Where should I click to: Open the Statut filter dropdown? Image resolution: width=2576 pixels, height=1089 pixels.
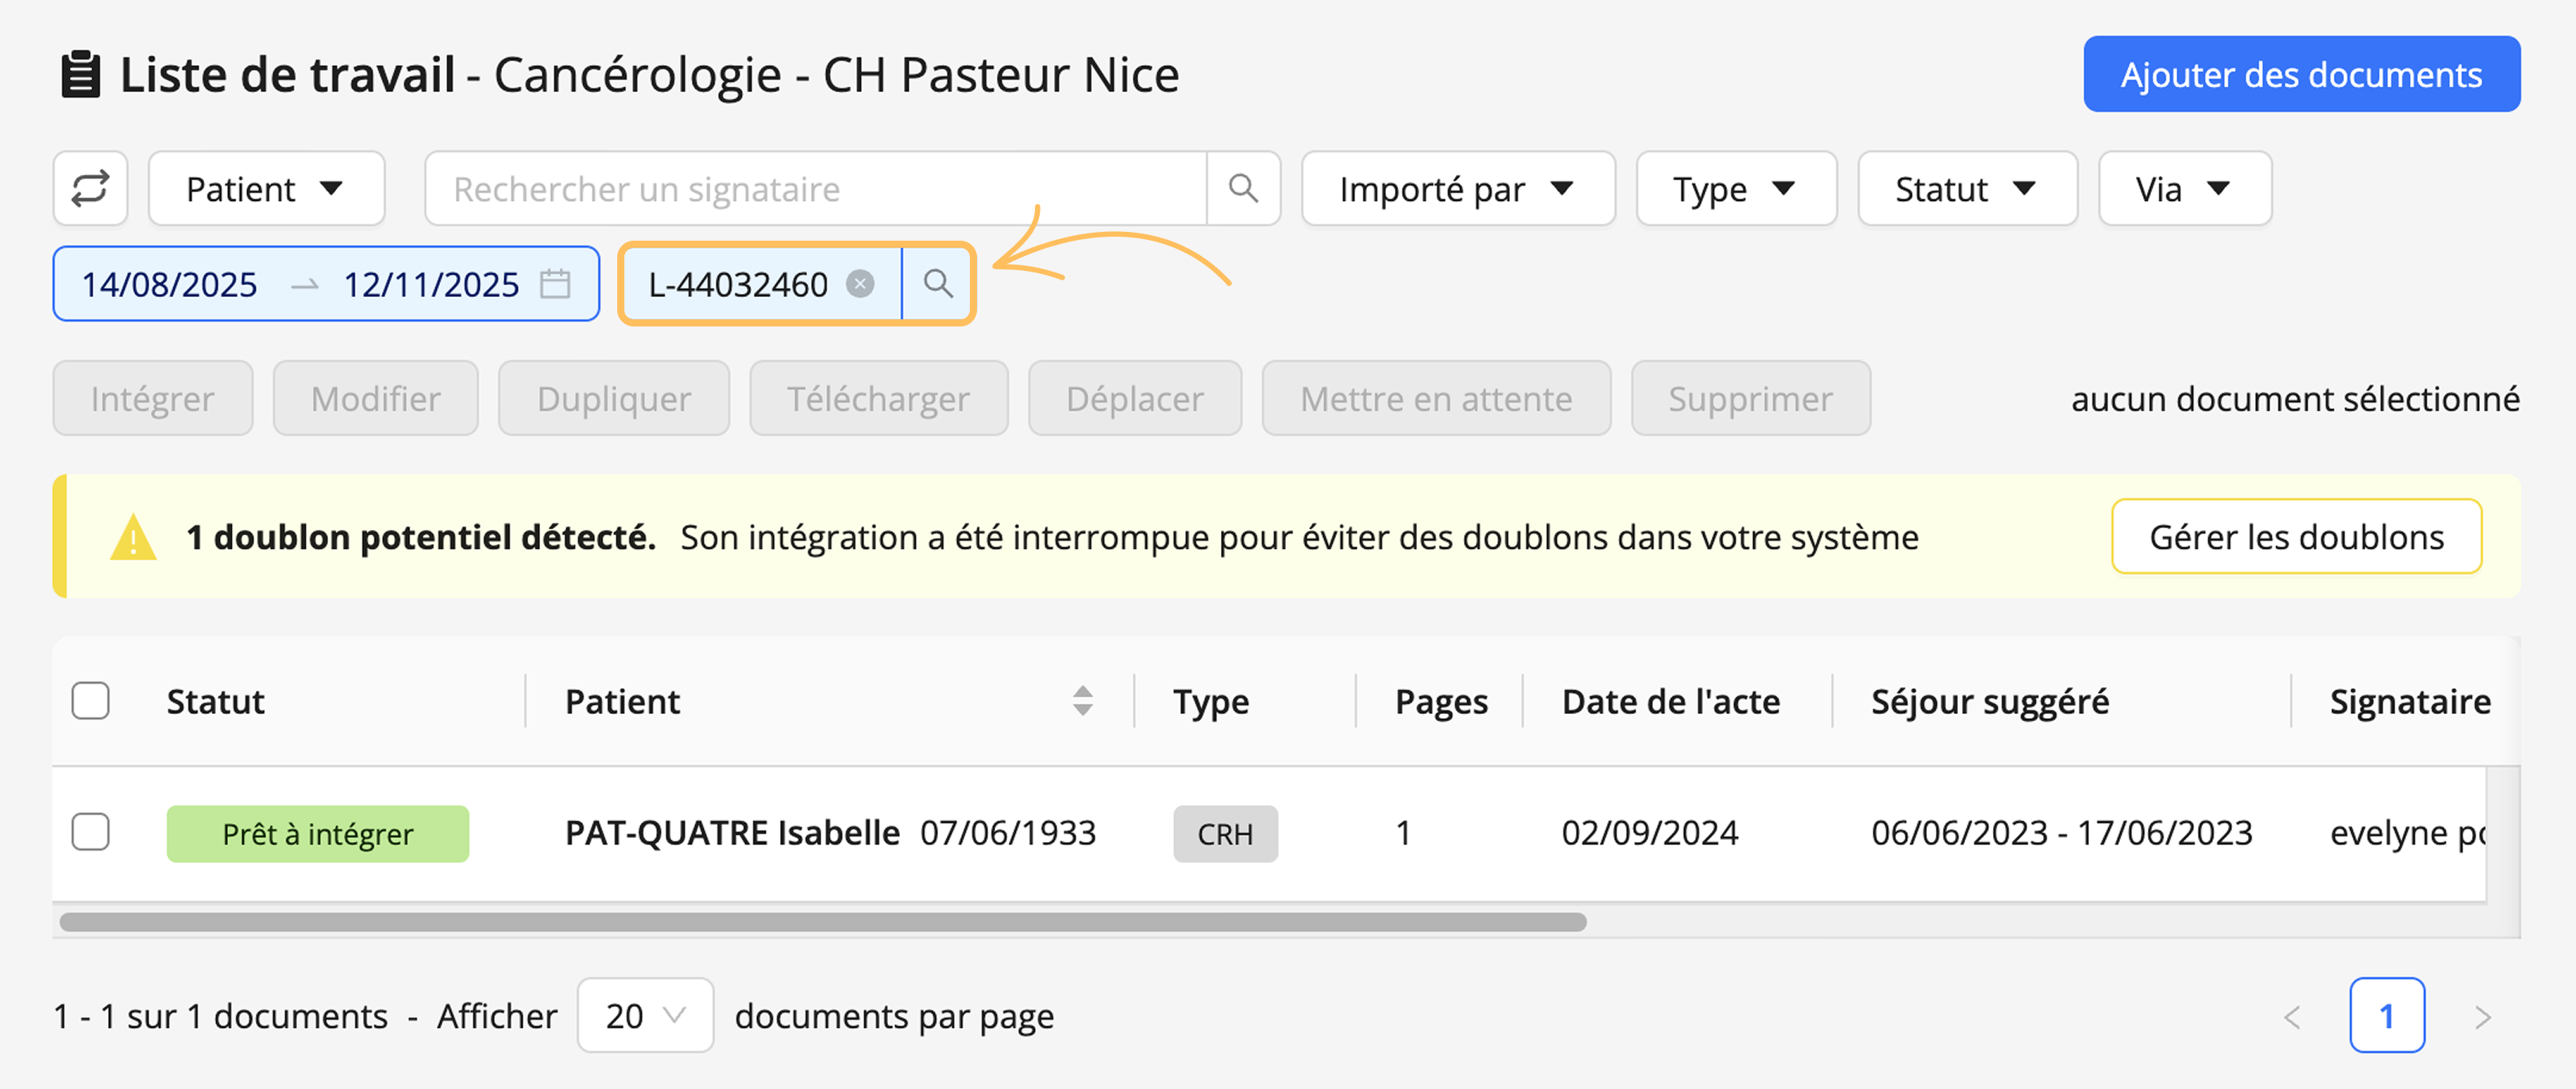click(1967, 188)
